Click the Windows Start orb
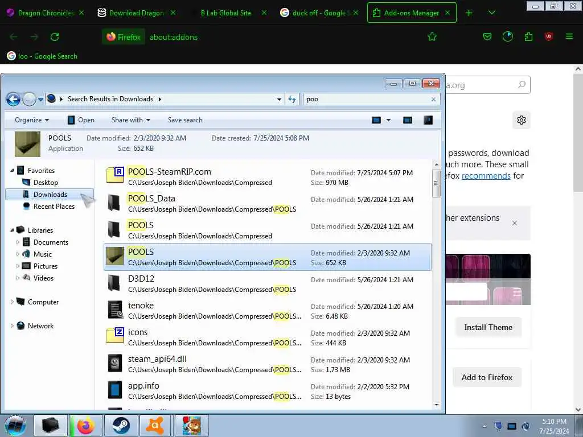583x437 pixels. point(15,426)
